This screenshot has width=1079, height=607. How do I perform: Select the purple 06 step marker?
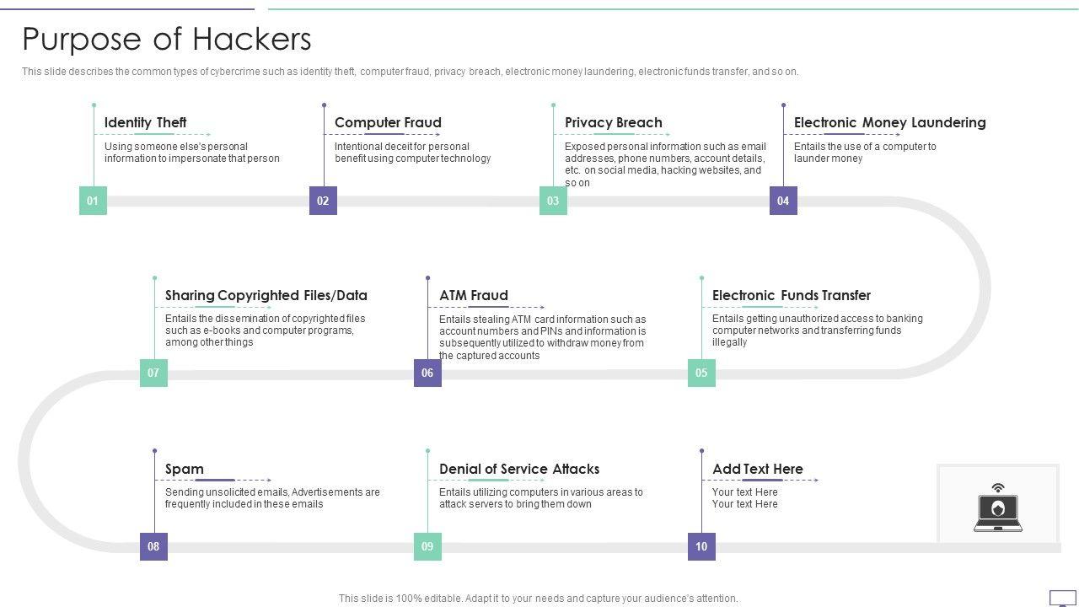tap(427, 373)
